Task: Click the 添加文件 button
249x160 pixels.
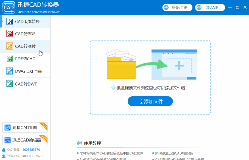Action: [x=150, y=101]
